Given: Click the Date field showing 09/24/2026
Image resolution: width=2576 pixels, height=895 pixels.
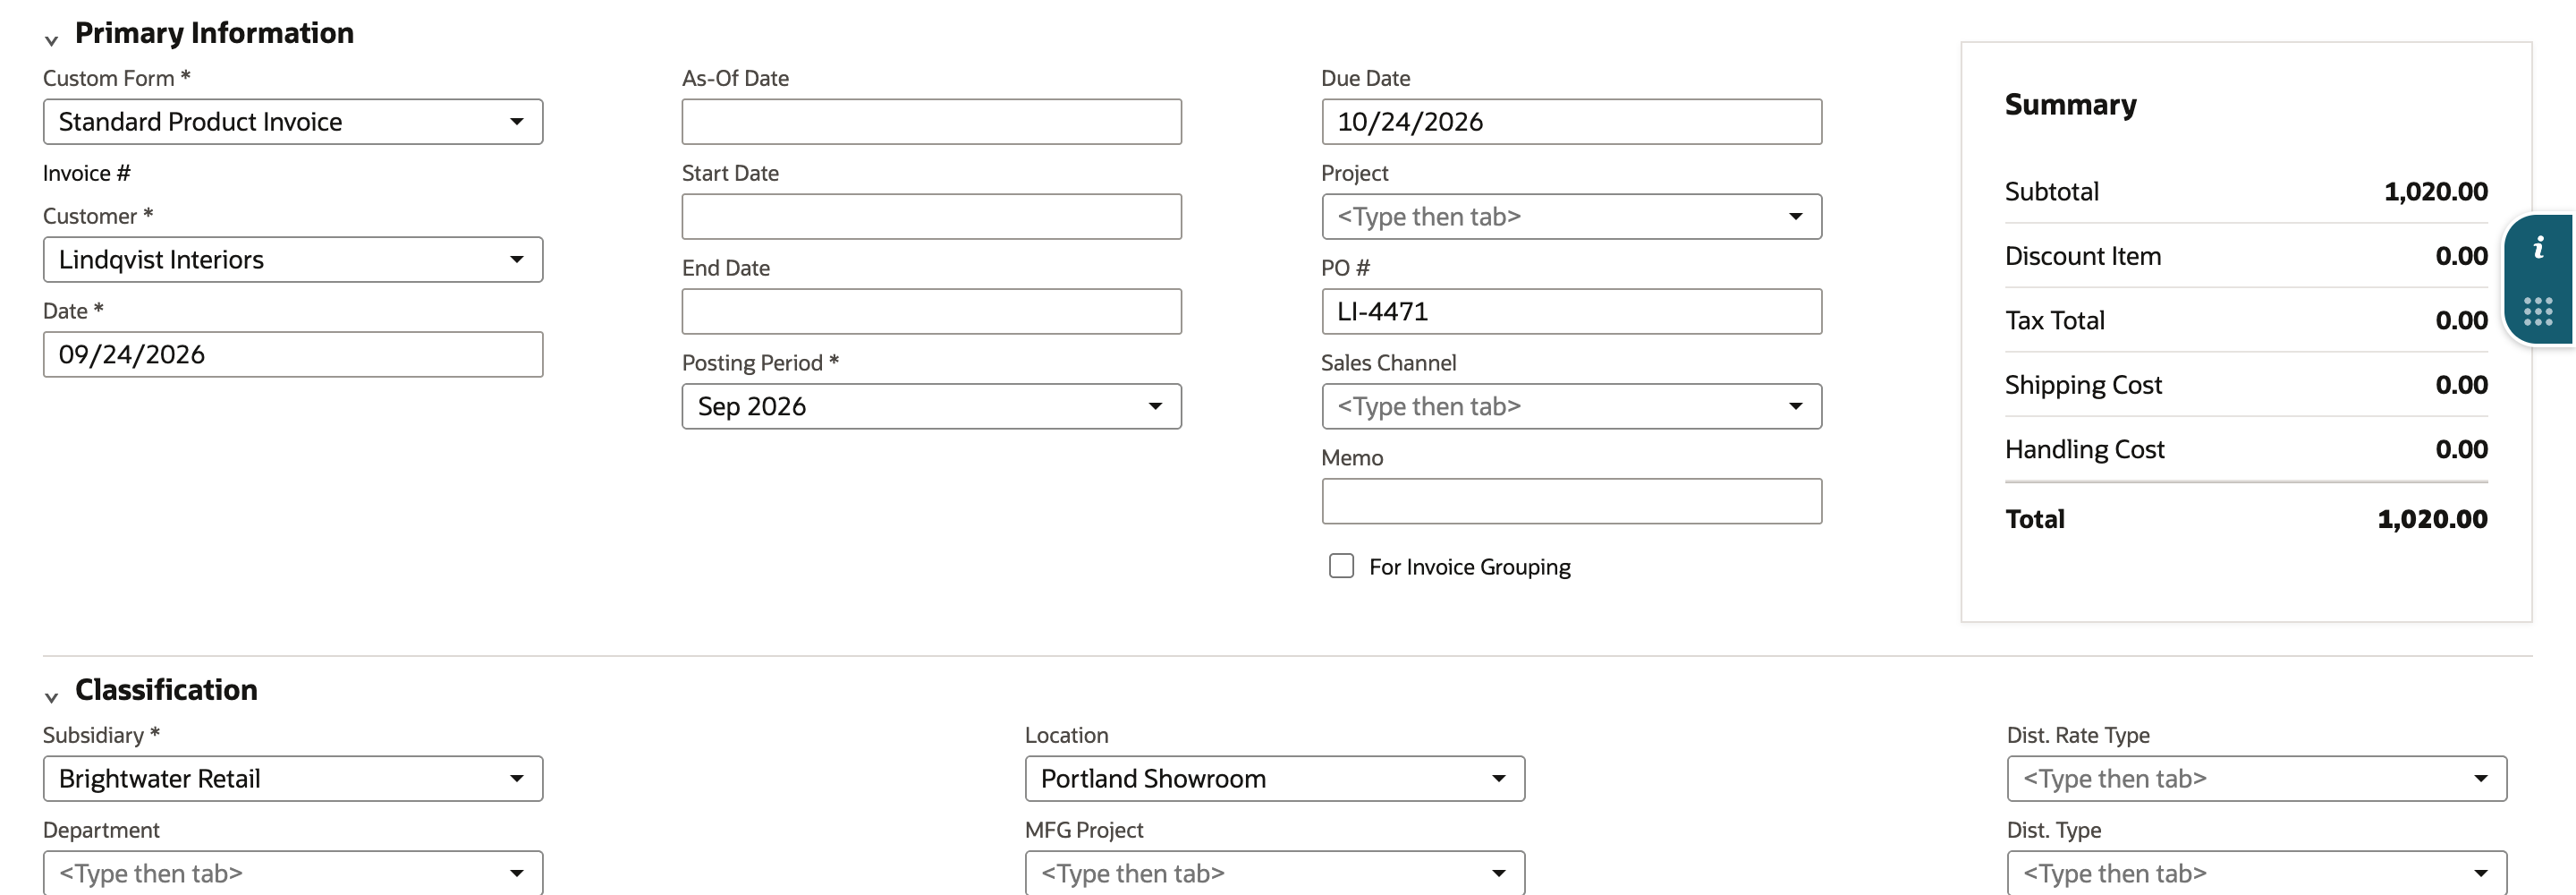Looking at the screenshot, I should tap(293, 354).
